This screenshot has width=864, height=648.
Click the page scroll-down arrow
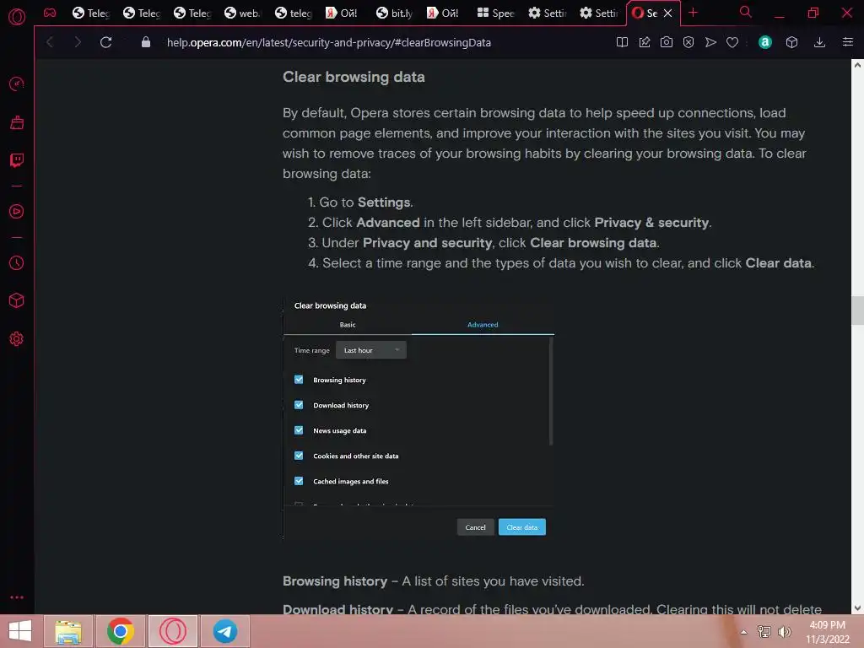(857, 608)
